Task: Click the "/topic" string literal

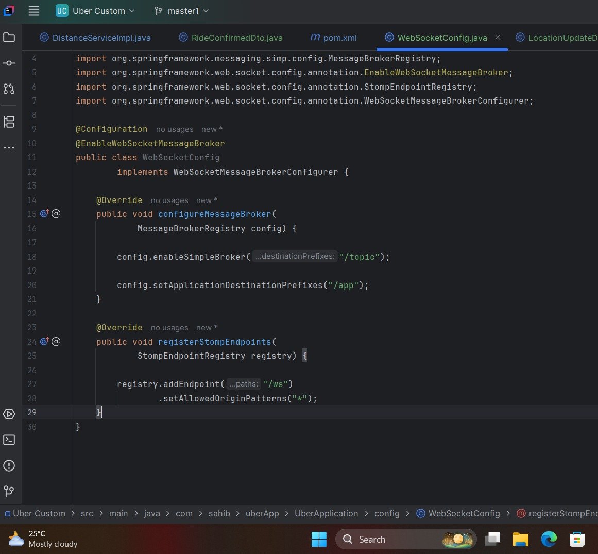Action: pos(359,257)
